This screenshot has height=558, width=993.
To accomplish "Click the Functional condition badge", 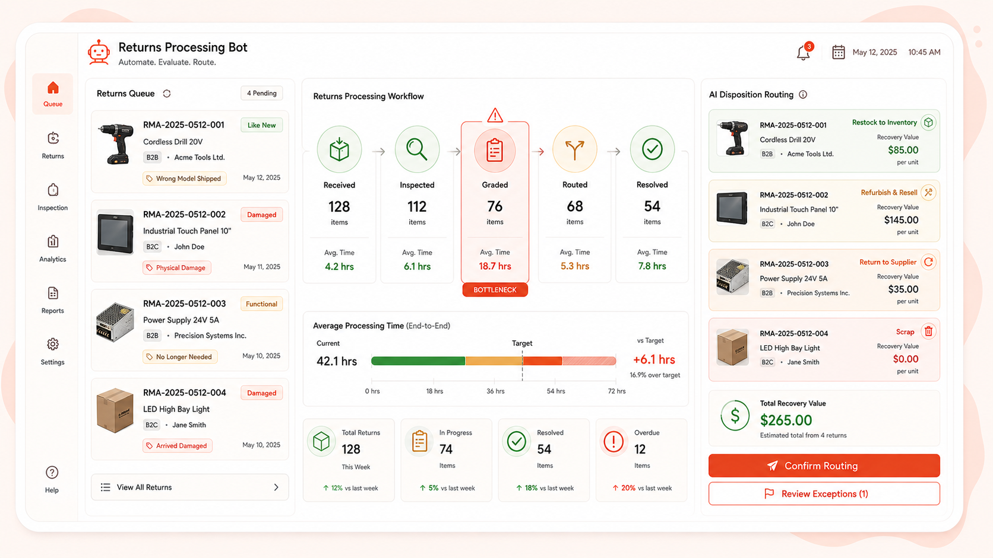I will click(261, 304).
